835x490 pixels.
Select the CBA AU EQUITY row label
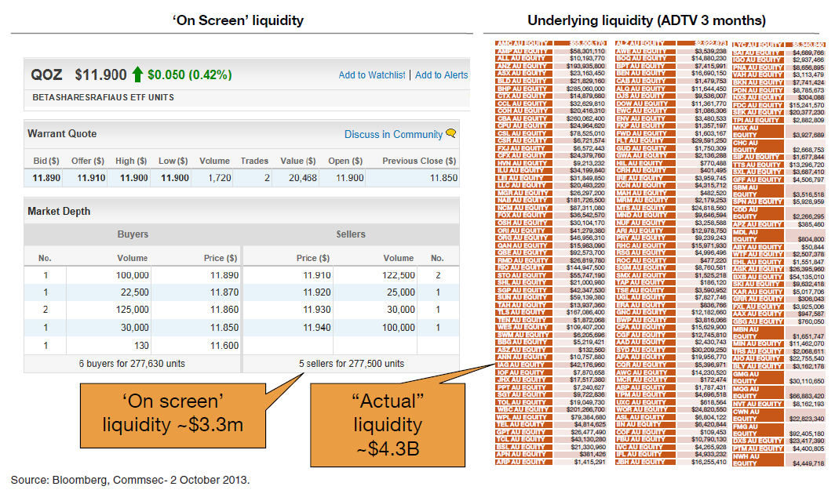(x=522, y=118)
